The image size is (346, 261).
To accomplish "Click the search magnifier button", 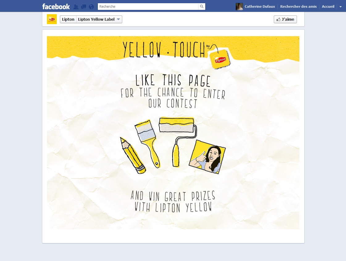I will [202, 6].
